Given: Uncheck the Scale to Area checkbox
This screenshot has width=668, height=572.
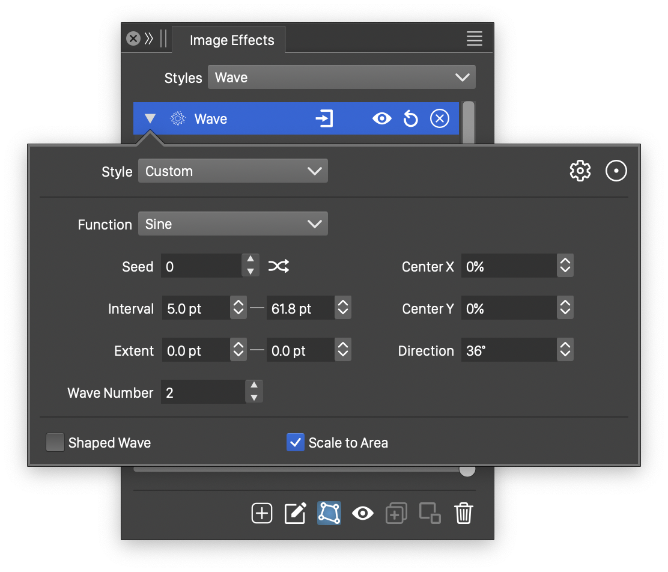Looking at the screenshot, I should click(x=296, y=443).
